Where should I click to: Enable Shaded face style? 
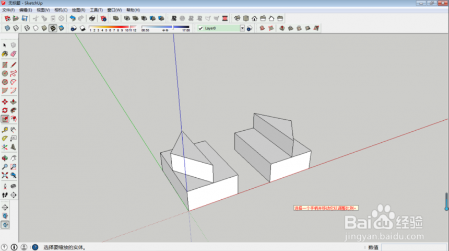pyautogui.click(x=44, y=28)
